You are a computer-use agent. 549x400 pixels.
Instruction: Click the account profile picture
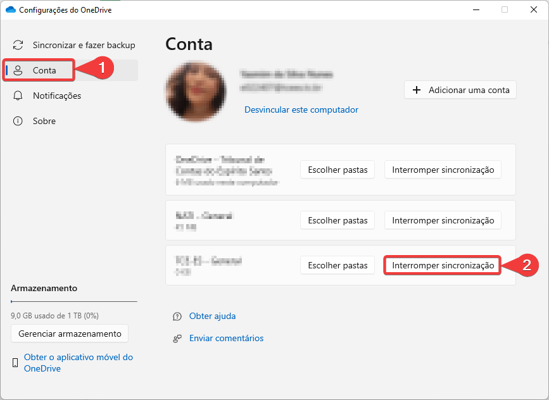pos(196,91)
